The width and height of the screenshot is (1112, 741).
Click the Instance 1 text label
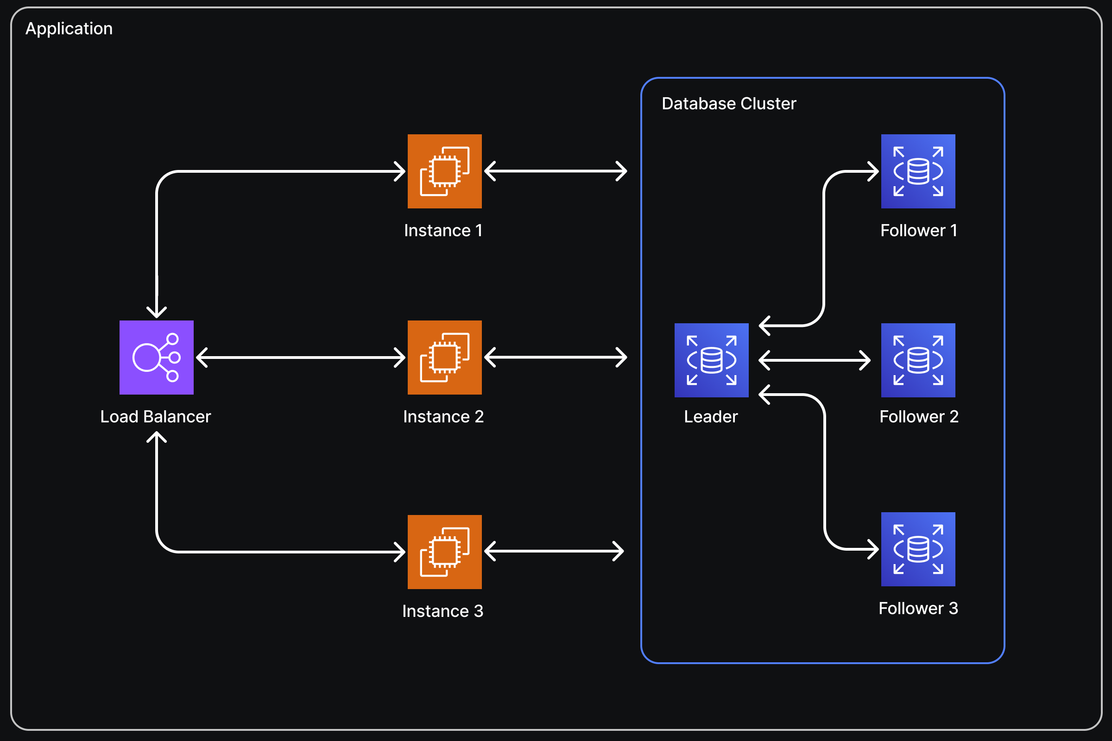click(x=443, y=231)
